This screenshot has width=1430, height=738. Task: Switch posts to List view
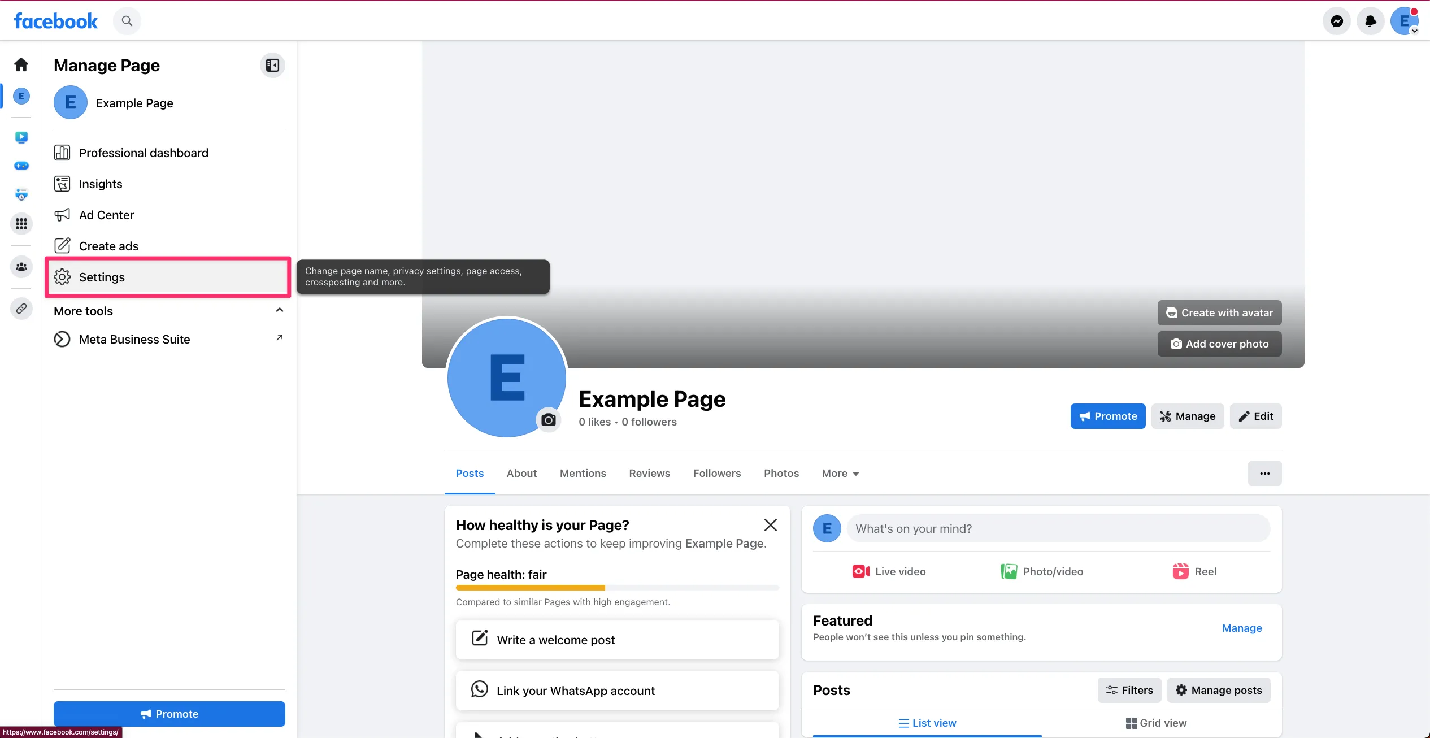coord(927,723)
